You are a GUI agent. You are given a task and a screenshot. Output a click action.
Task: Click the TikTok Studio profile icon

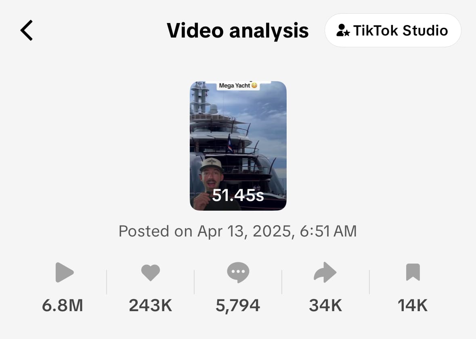pyautogui.click(x=344, y=30)
